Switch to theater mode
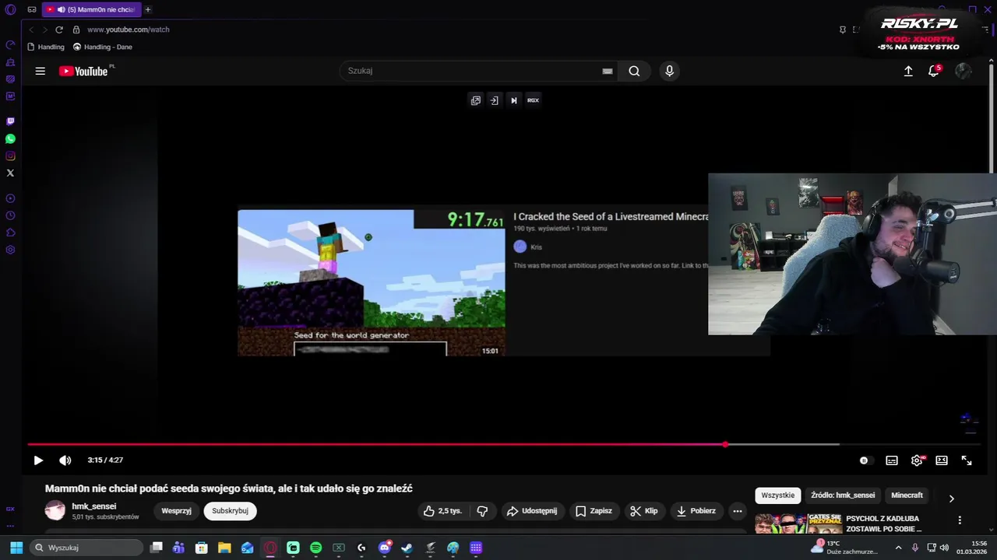This screenshot has height=560, width=997. point(942,460)
